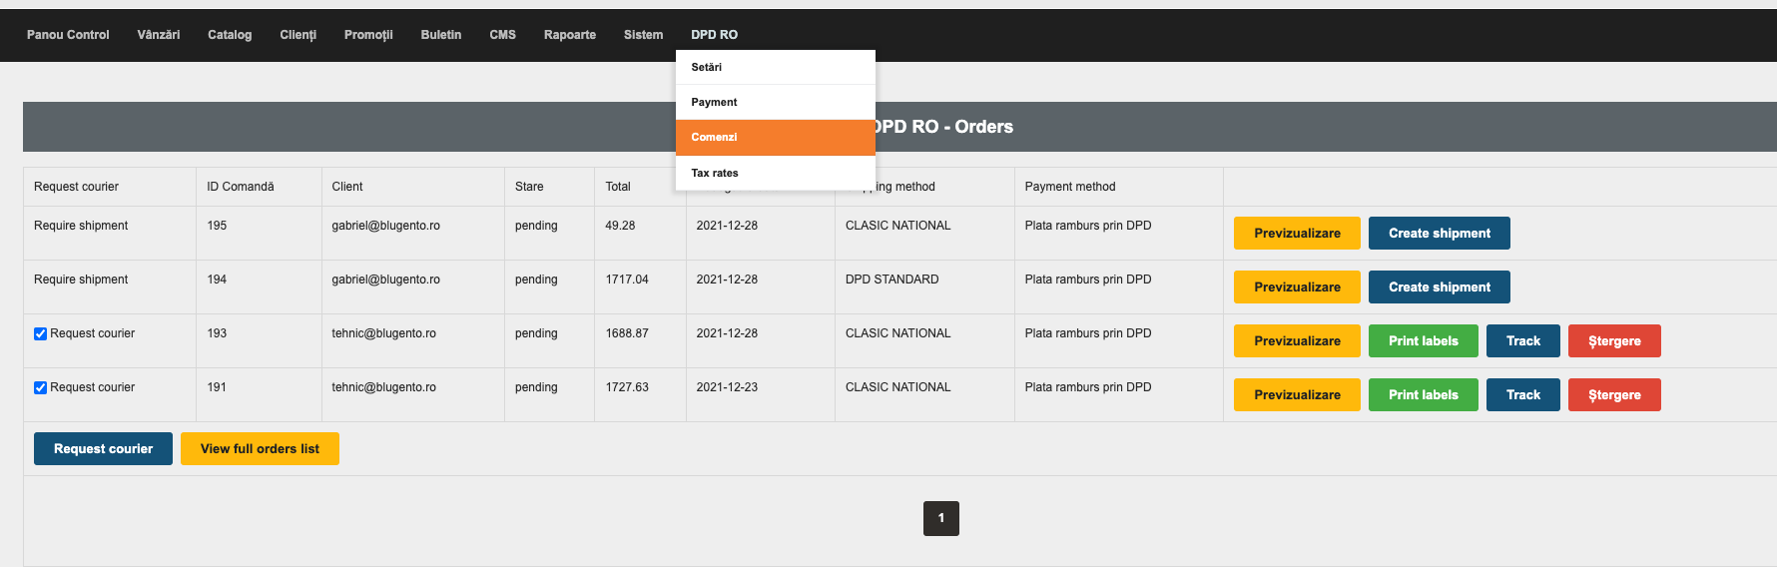Select Setări from DPD RO dropdown
The image size is (1777, 567).
point(776,67)
